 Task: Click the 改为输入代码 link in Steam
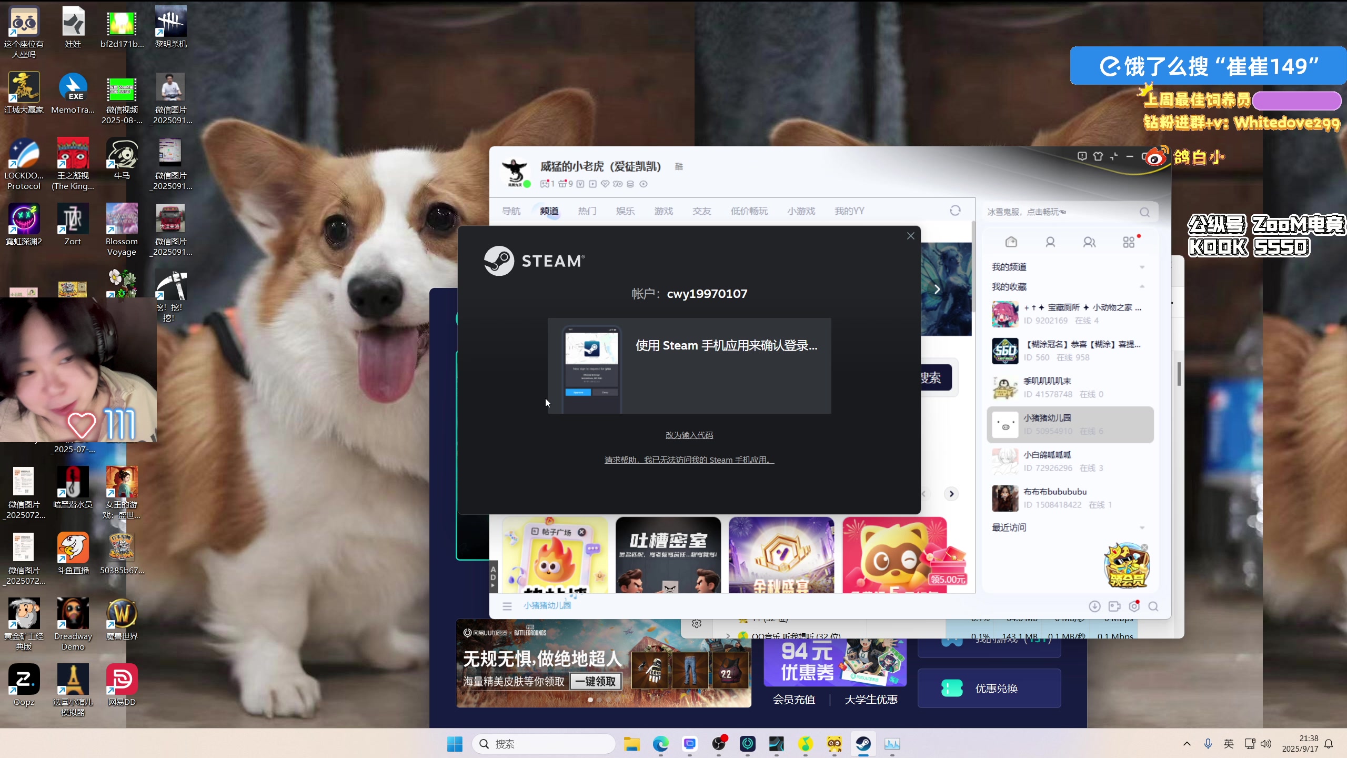pos(689,435)
